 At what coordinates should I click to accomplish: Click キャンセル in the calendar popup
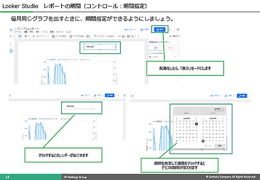click(x=208, y=146)
